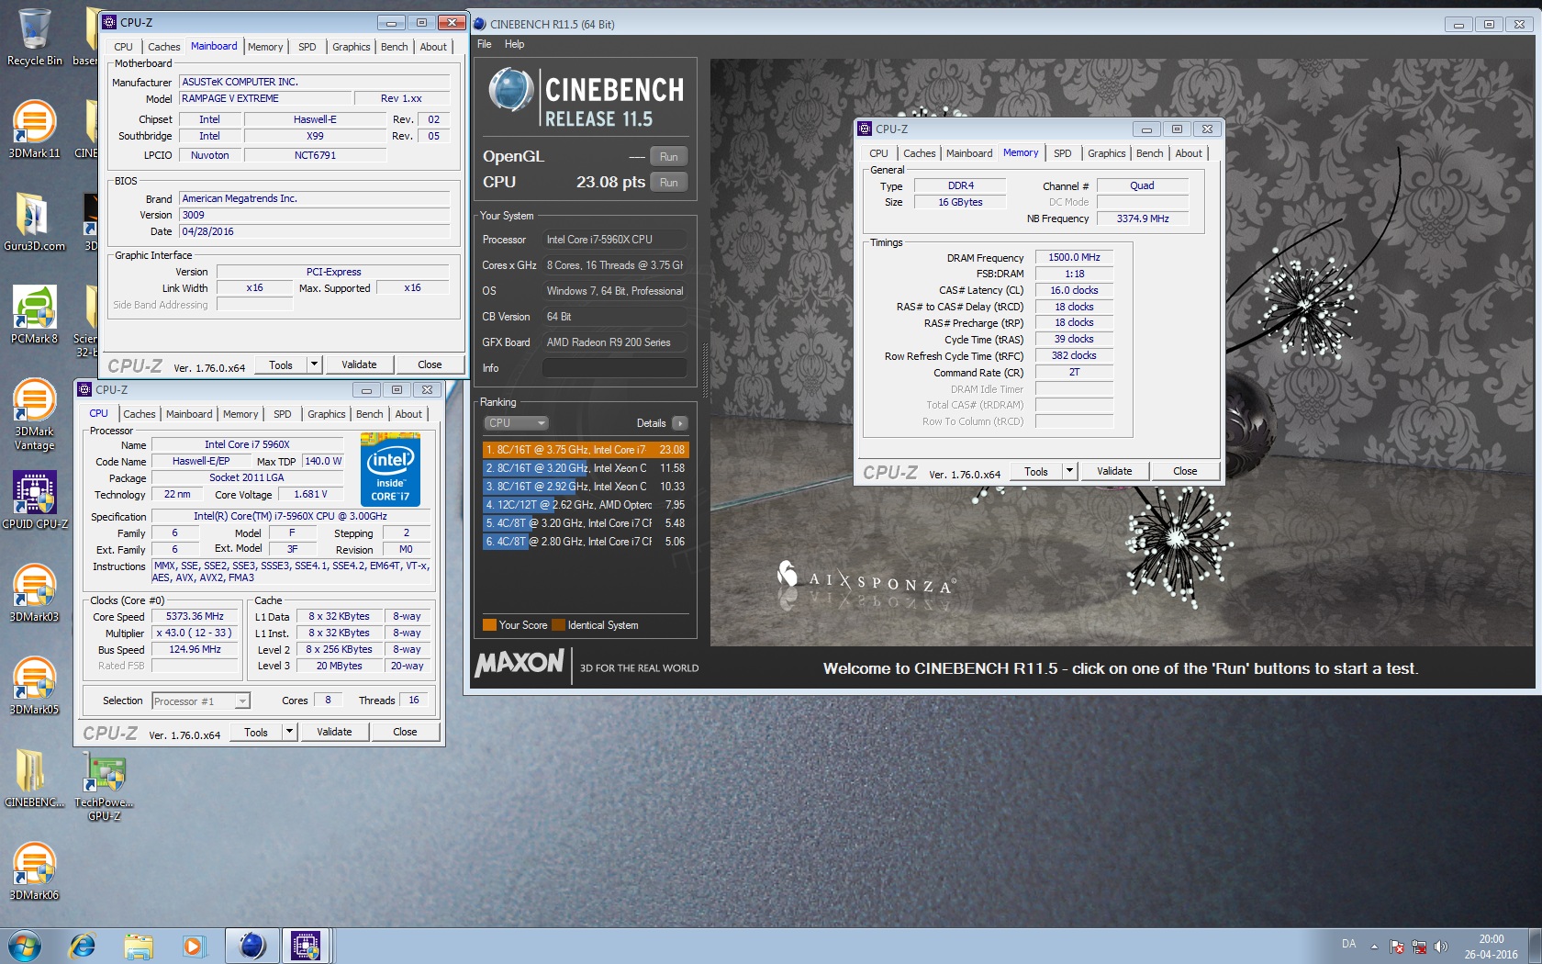Click the DA language indicator
This screenshot has width=1542, height=964.
[x=1348, y=944]
